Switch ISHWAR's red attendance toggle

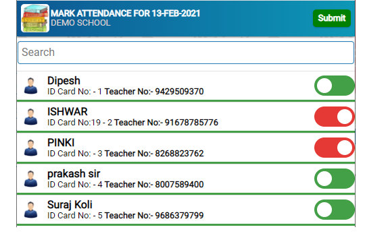(x=335, y=117)
